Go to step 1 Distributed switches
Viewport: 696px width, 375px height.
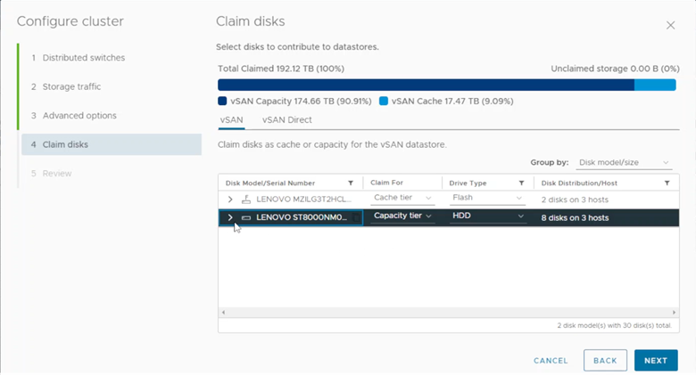[x=84, y=58]
